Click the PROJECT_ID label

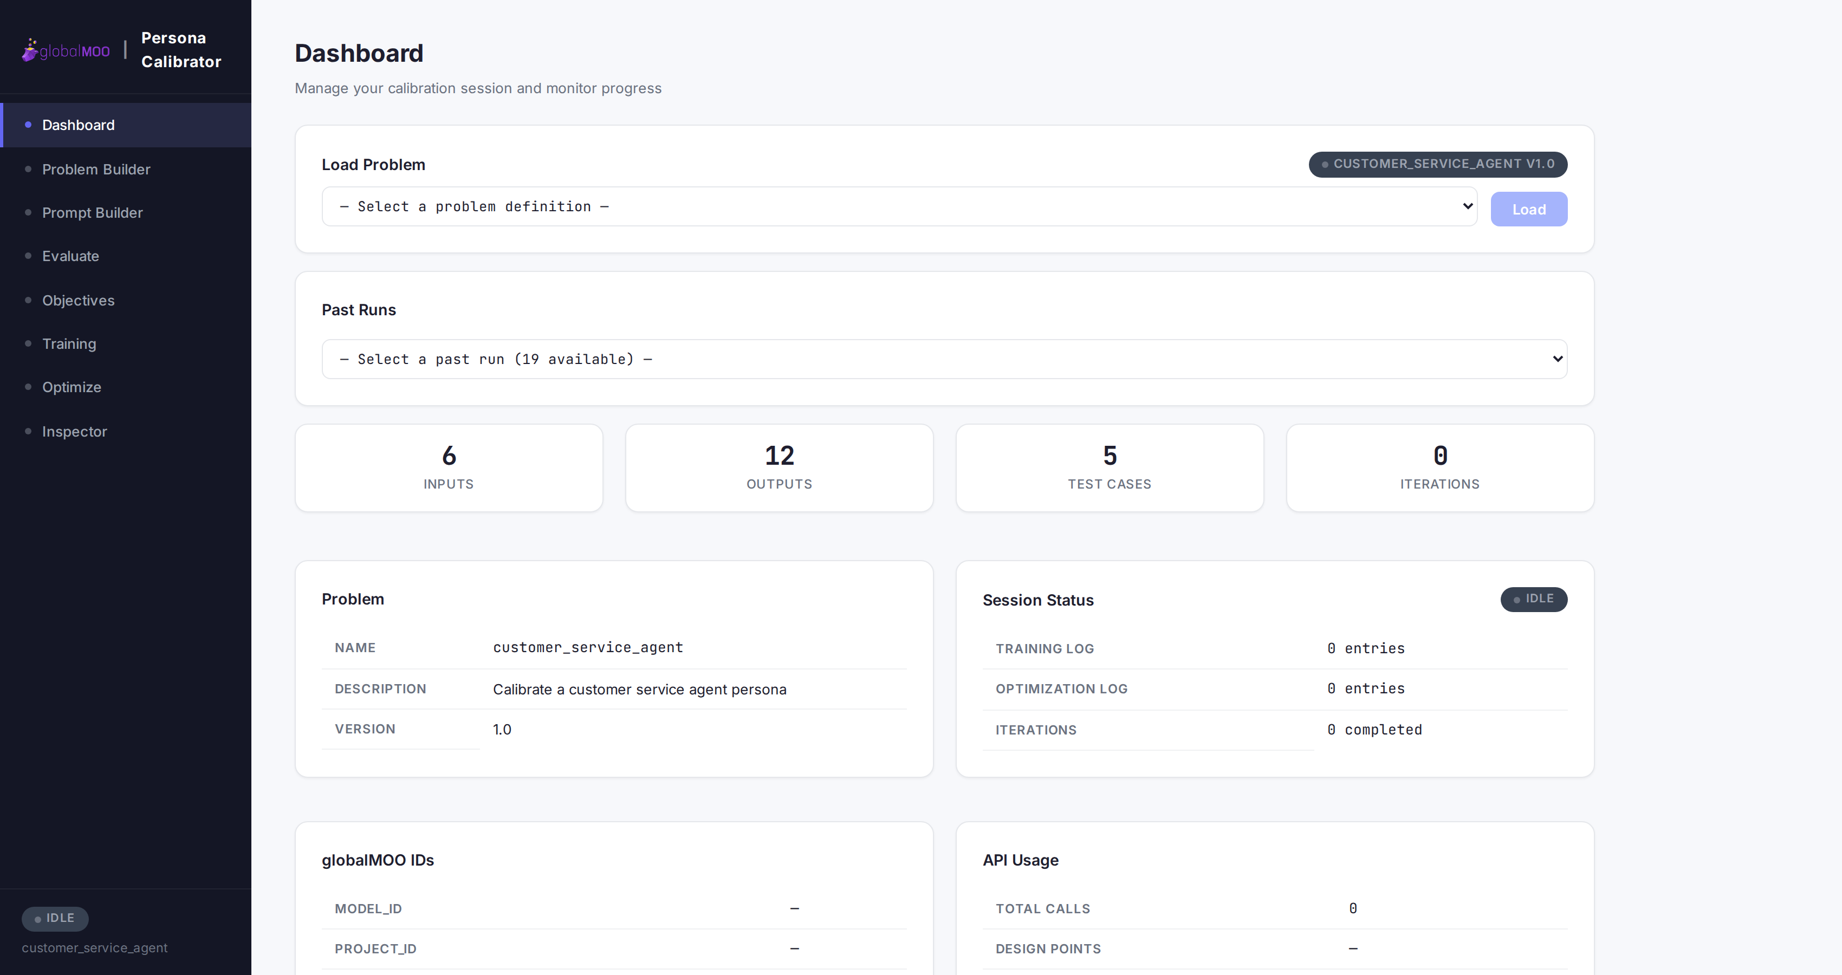(x=375, y=948)
